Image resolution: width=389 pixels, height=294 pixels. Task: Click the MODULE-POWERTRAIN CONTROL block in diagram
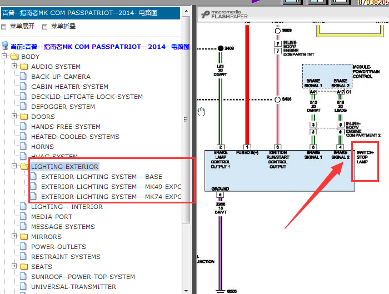click(327, 76)
